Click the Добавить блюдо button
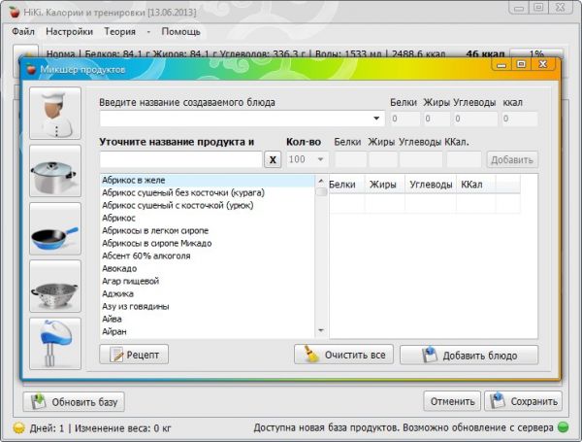Screen dimensions: 582x442 tap(469, 355)
